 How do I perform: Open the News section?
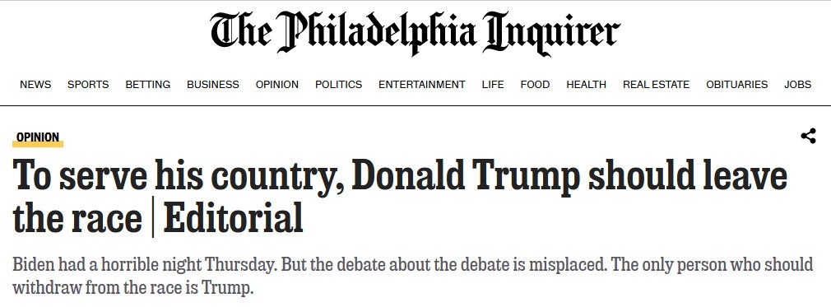(35, 84)
